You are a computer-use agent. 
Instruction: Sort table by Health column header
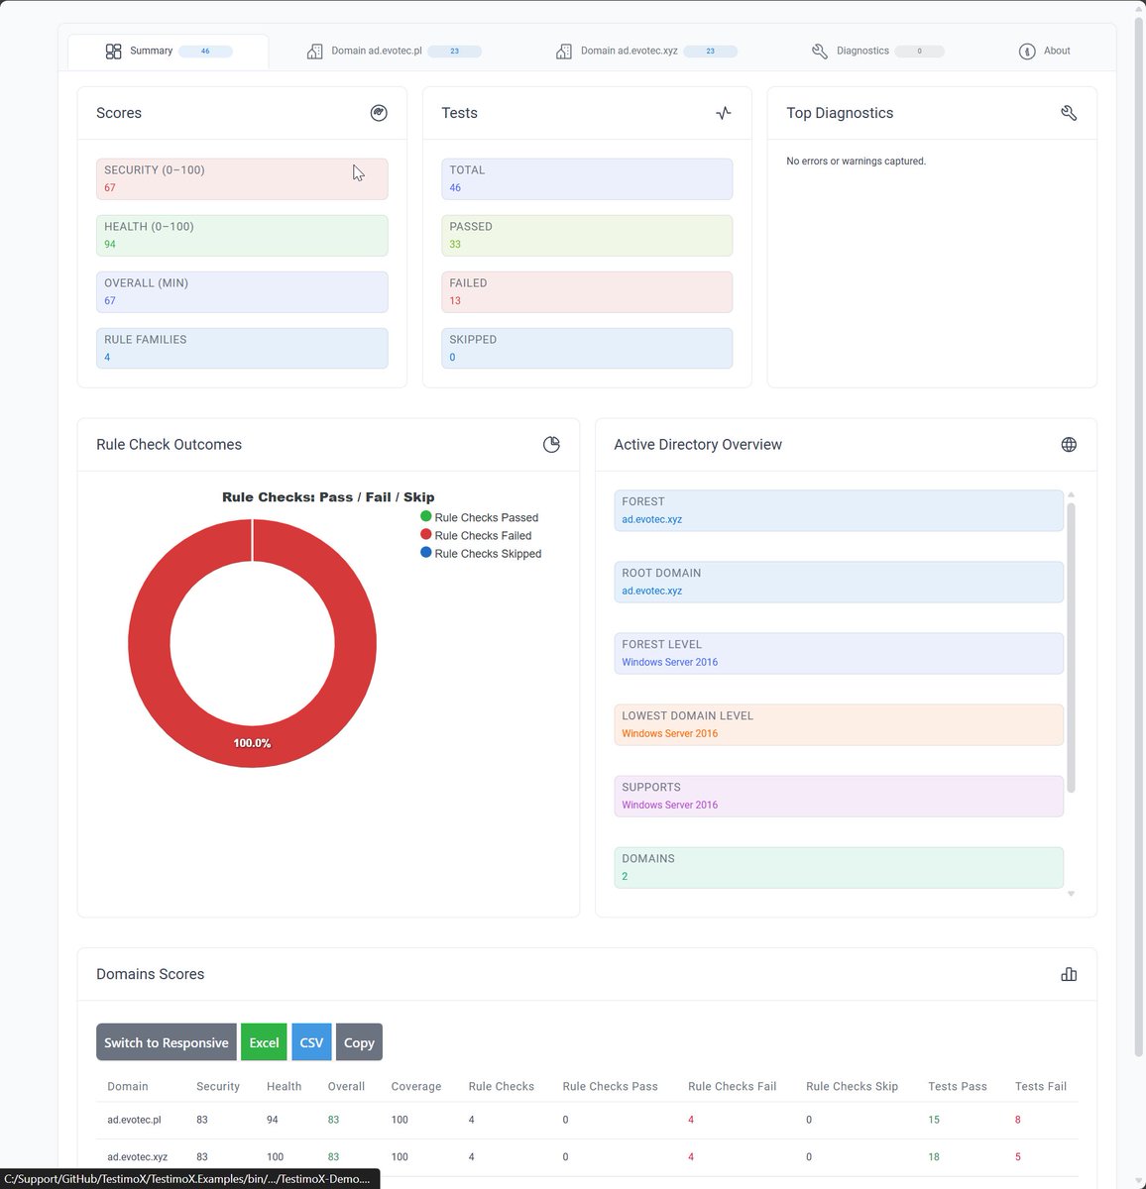click(284, 1086)
